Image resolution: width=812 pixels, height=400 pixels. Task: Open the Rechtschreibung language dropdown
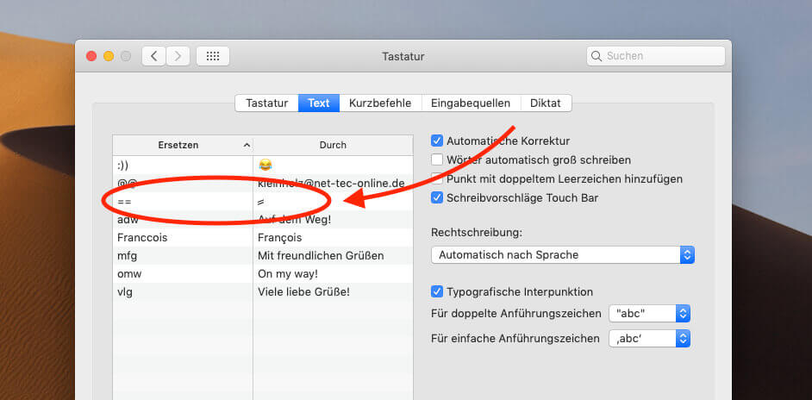[x=562, y=255]
